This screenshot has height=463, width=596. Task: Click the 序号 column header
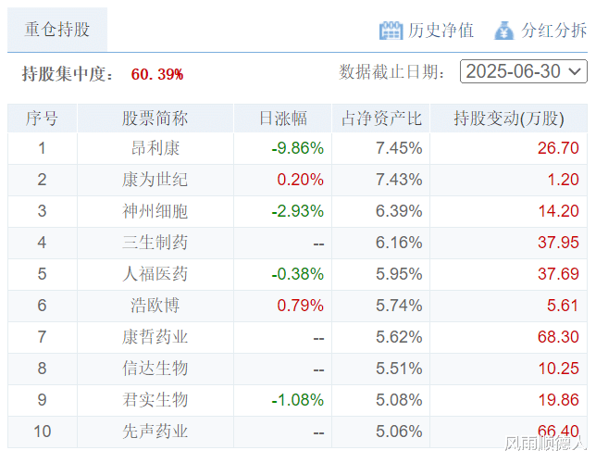point(42,119)
